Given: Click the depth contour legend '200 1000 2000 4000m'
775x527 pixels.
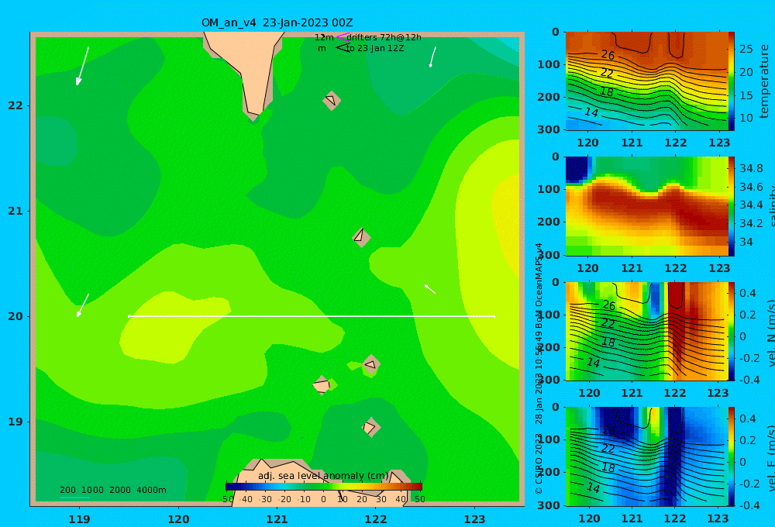Looking at the screenshot, I should (x=112, y=490).
